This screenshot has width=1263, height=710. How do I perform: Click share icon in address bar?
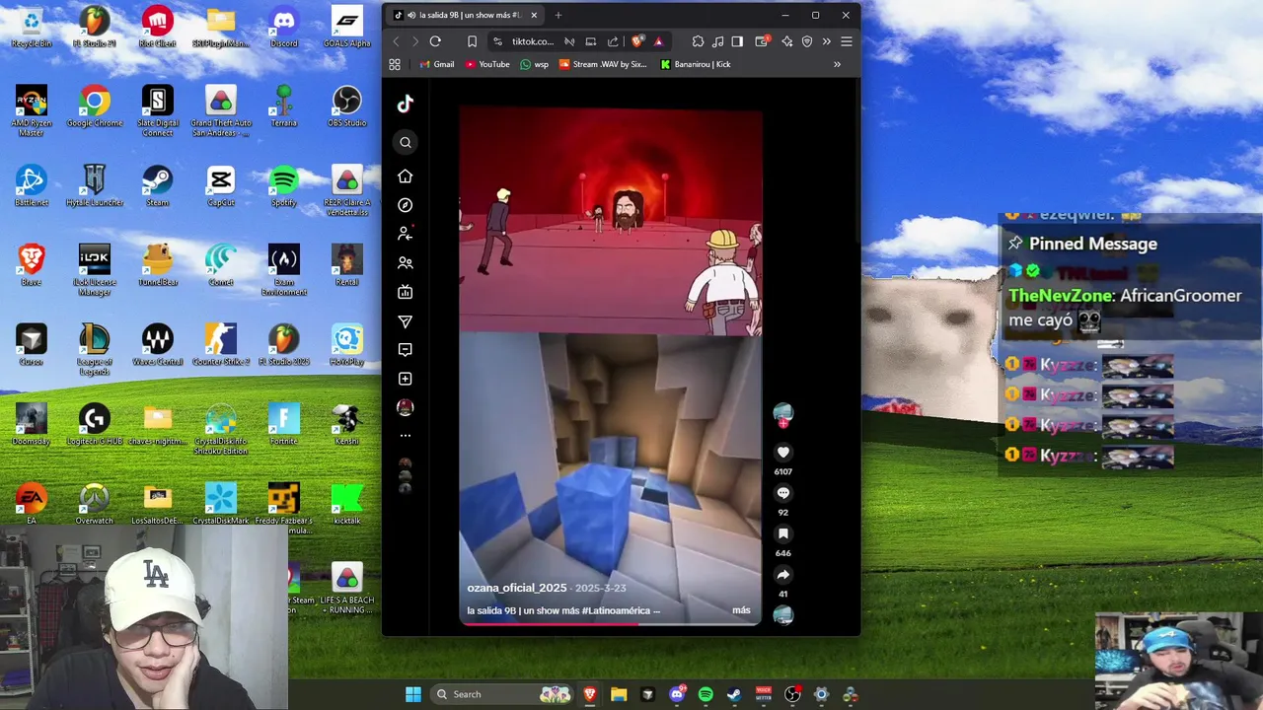tap(613, 41)
